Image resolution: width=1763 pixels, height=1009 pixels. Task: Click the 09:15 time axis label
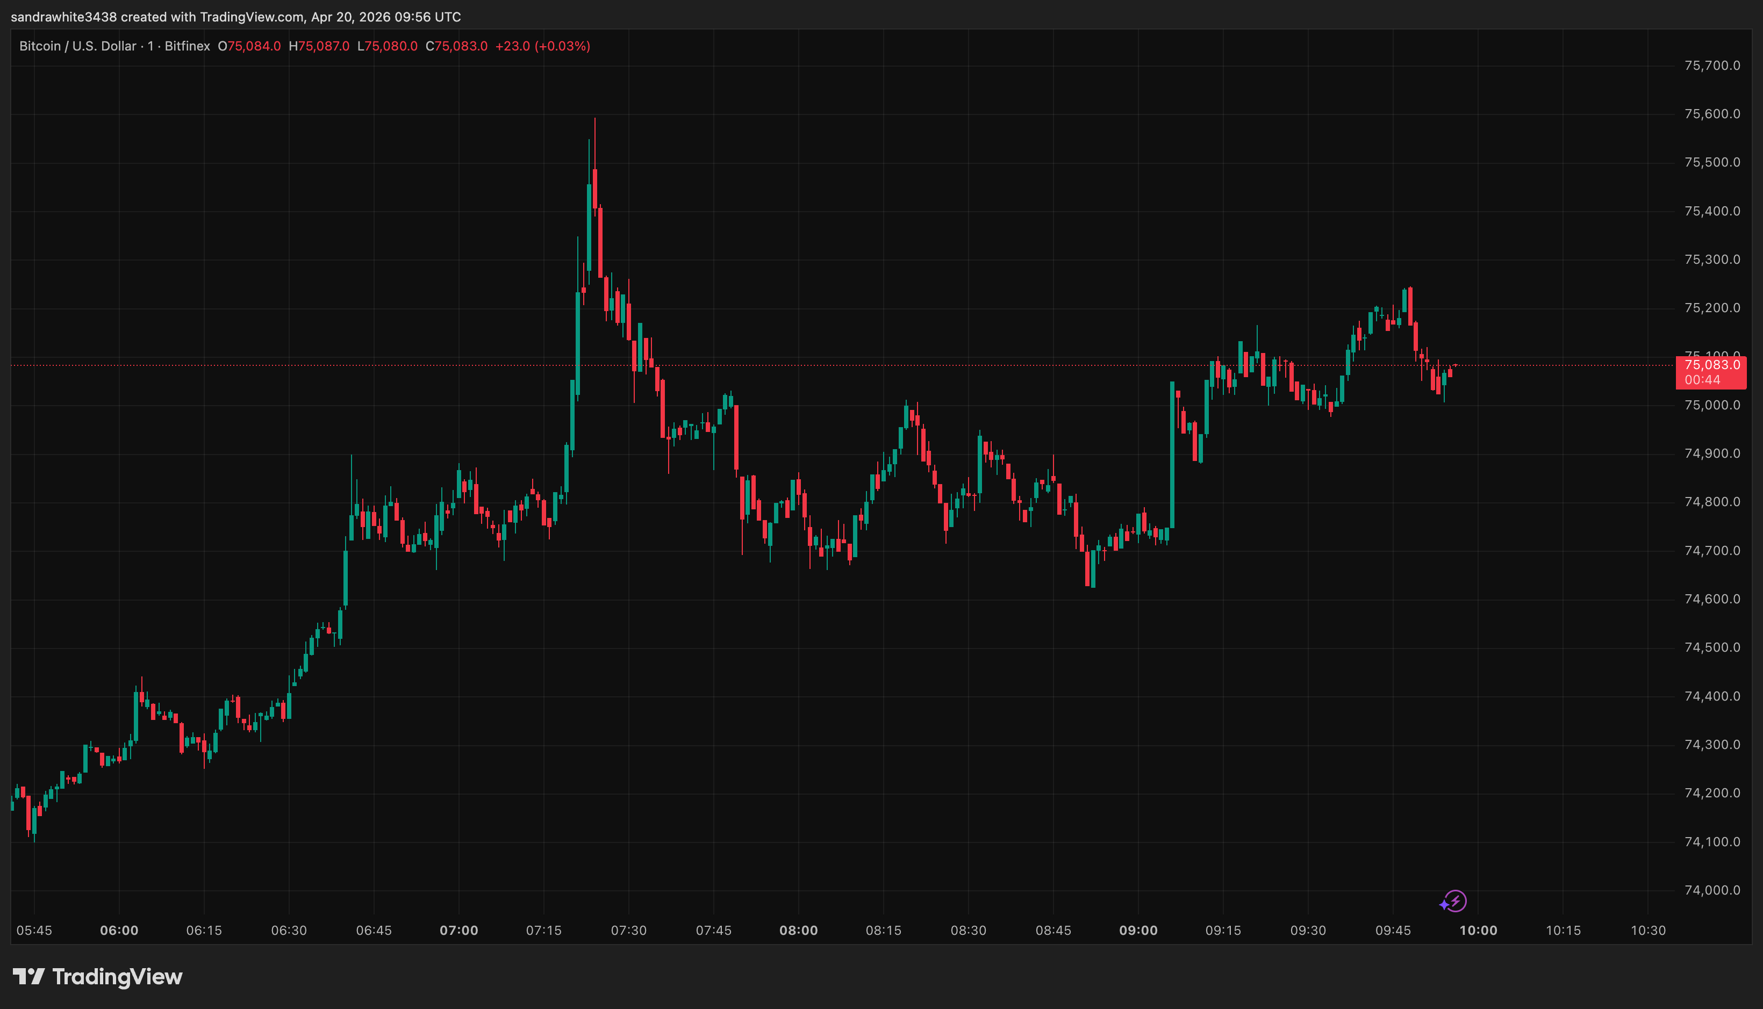pyautogui.click(x=1223, y=931)
